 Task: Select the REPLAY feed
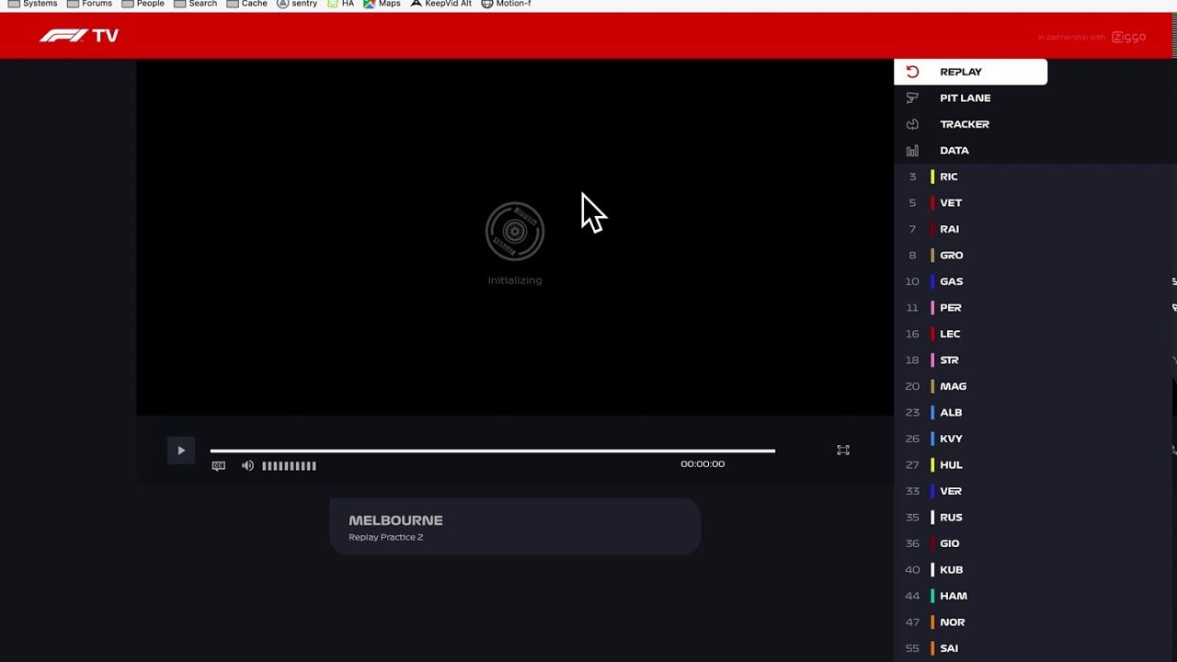970,72
